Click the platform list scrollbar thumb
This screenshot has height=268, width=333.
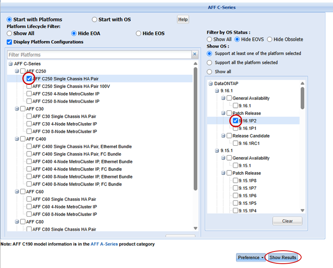pos(196,129)
